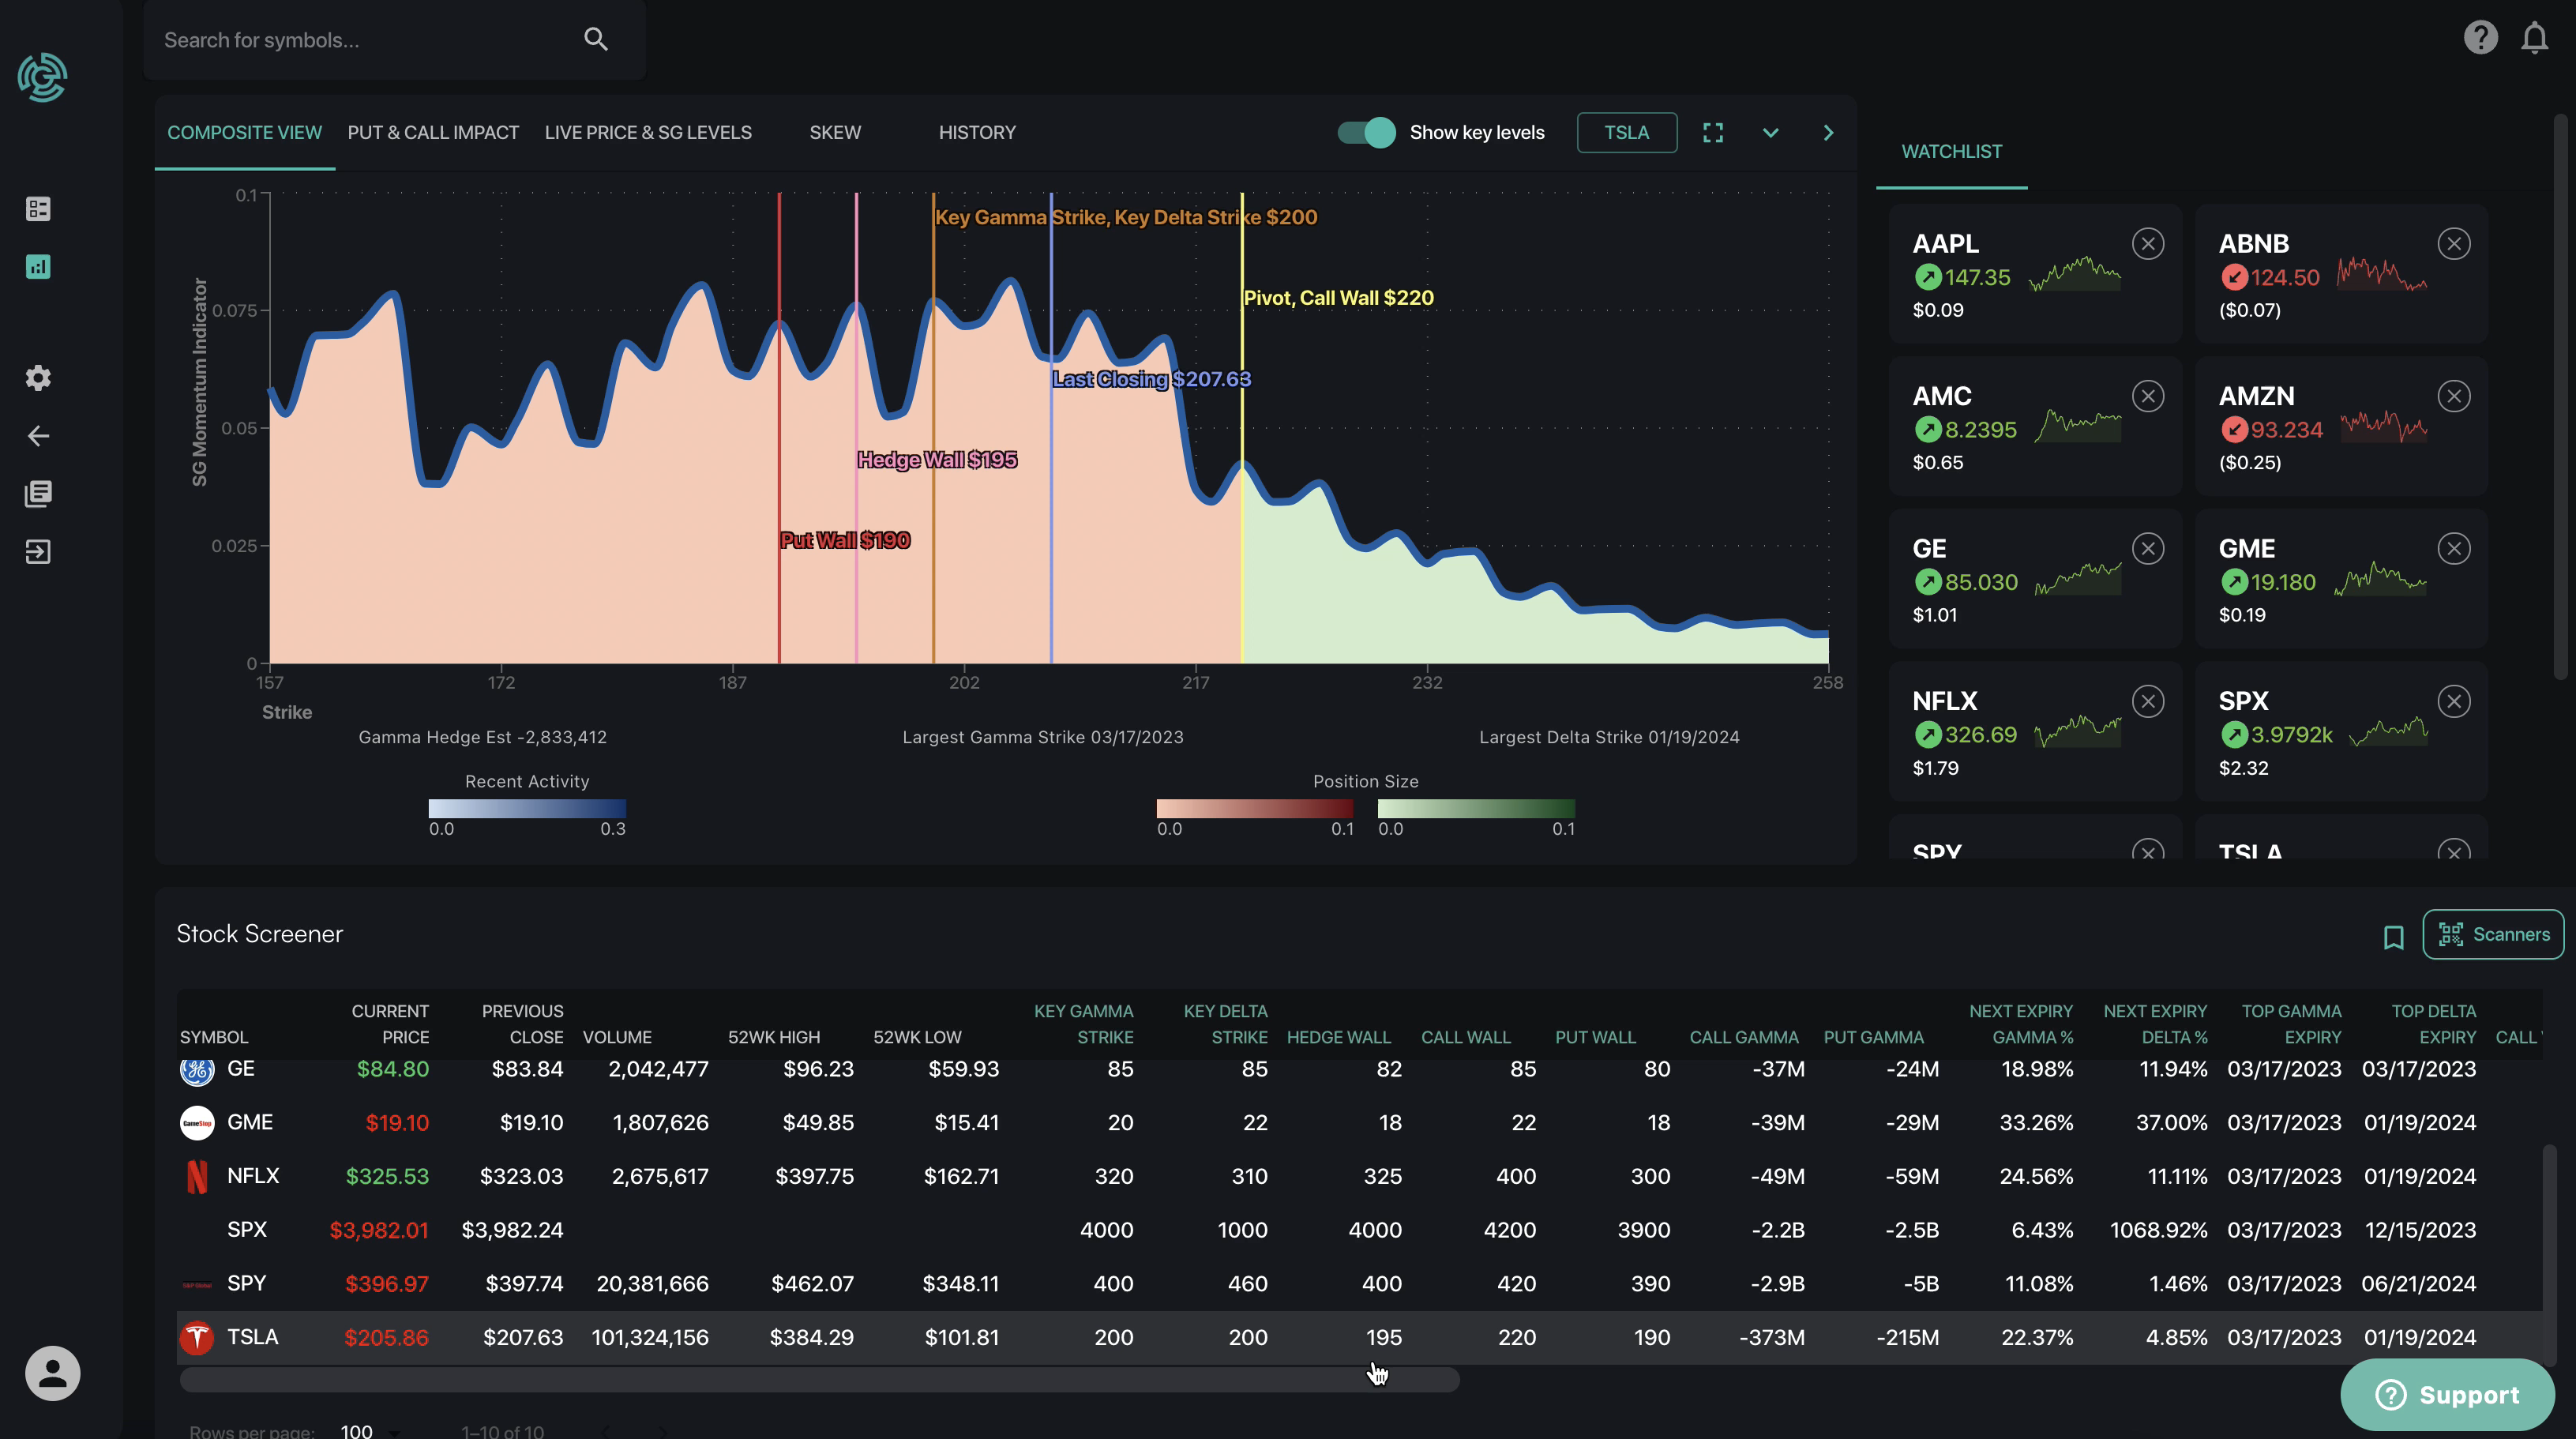Open the History tab
Screen dimensions: 2576x1439
pos(977,133)
